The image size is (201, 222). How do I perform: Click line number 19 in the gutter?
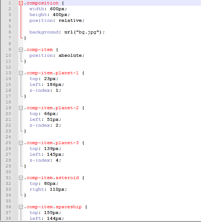(8, 108)
